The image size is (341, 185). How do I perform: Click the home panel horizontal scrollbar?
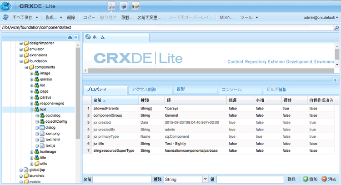click(211, 70)
